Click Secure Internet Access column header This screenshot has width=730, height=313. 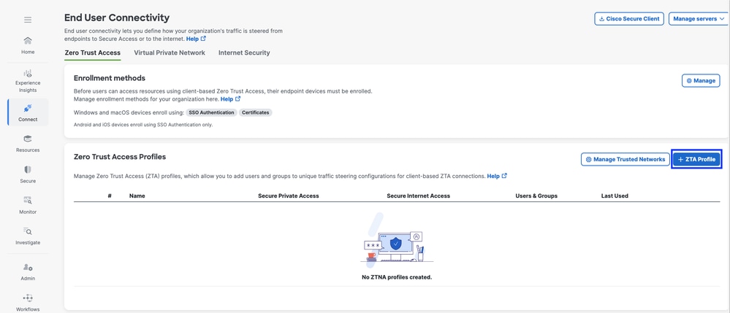[x=419, y=196]
